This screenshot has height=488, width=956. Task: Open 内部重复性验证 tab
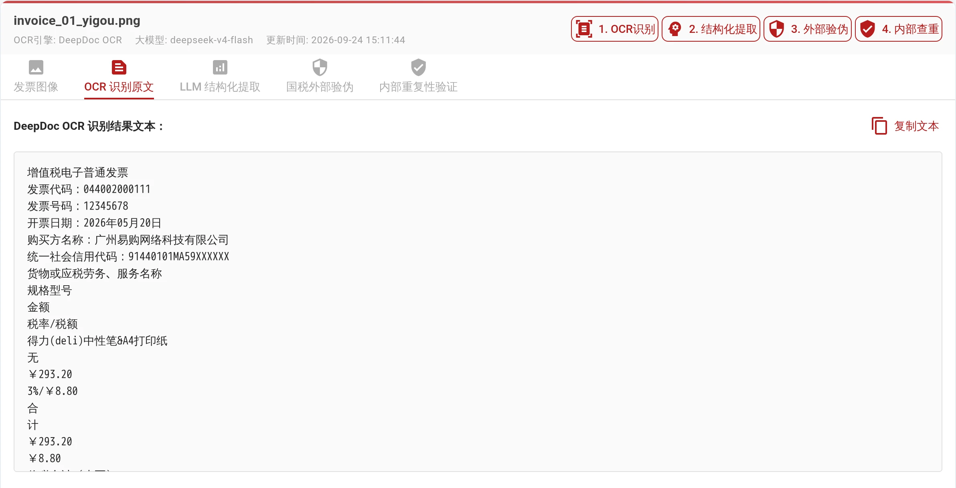(x=419, y=77)
